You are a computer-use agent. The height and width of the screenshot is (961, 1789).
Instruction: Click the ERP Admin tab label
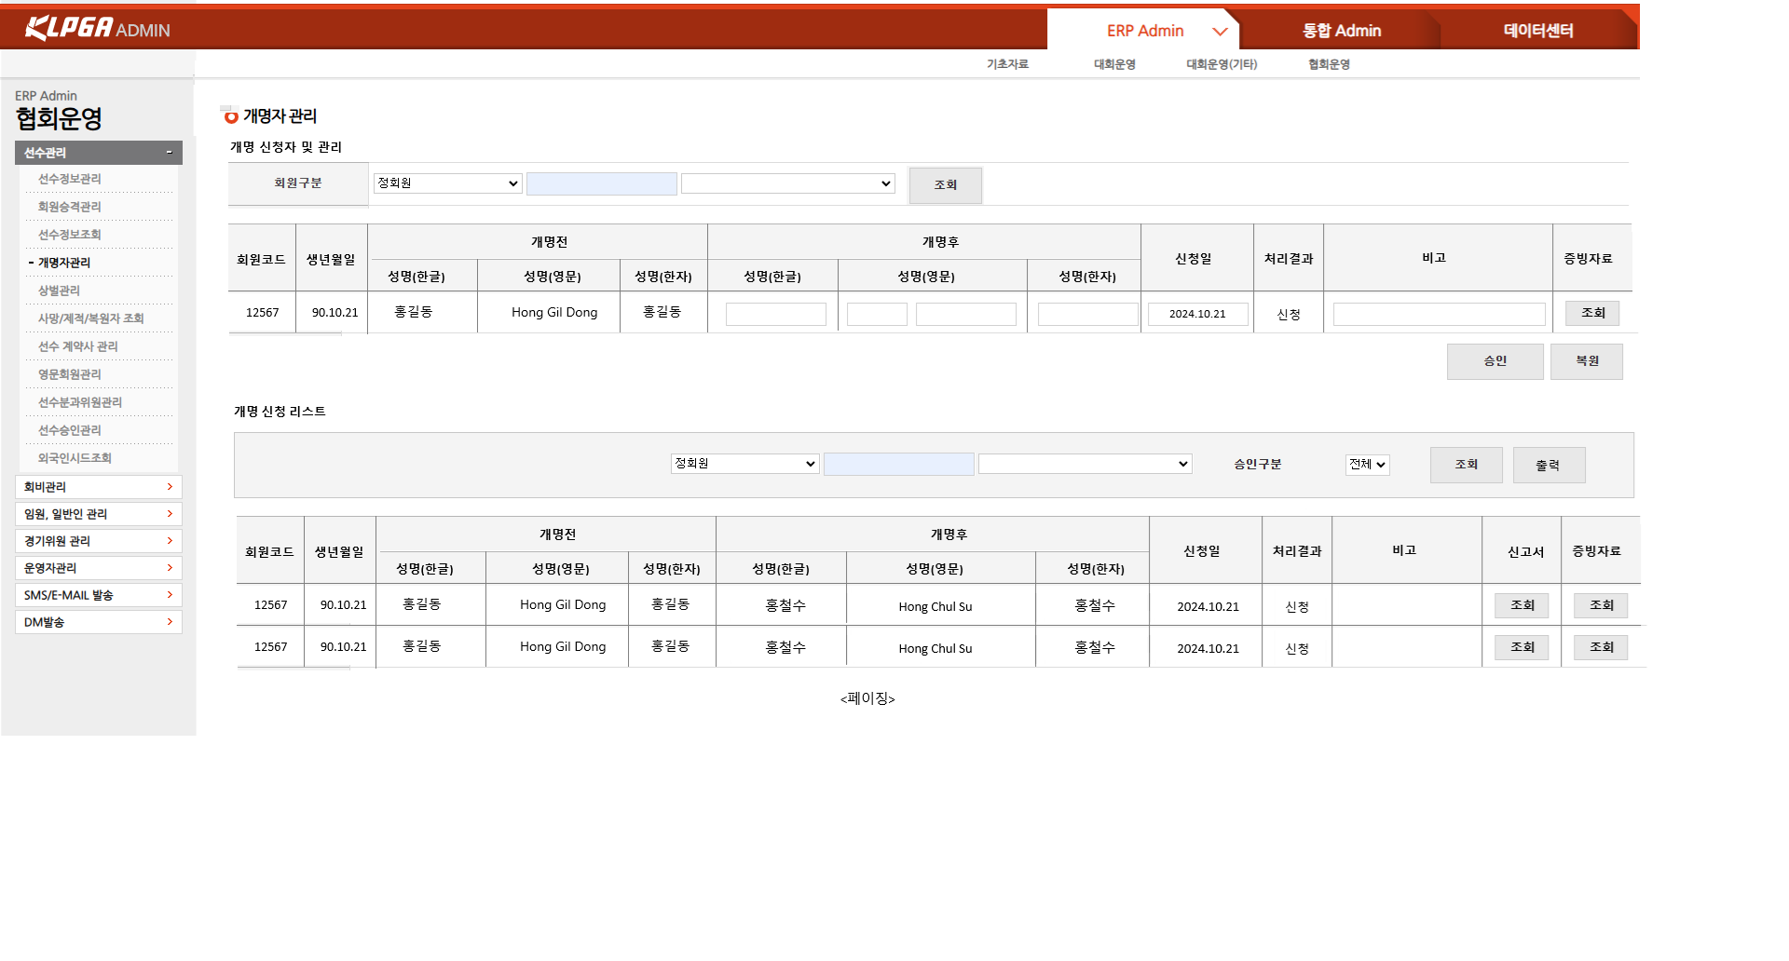click(1145, 31)
